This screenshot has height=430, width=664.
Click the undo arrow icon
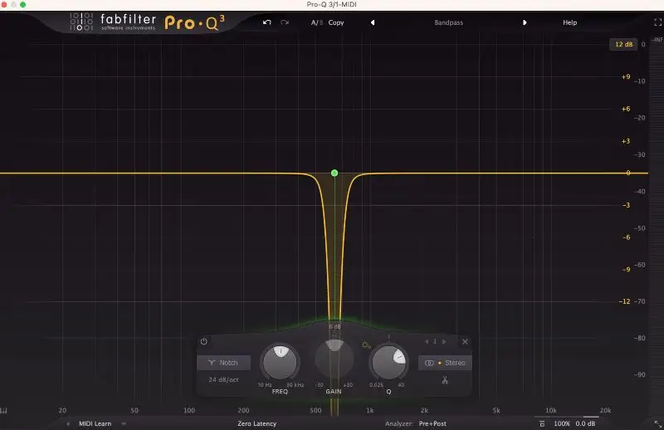pos(266,22)
